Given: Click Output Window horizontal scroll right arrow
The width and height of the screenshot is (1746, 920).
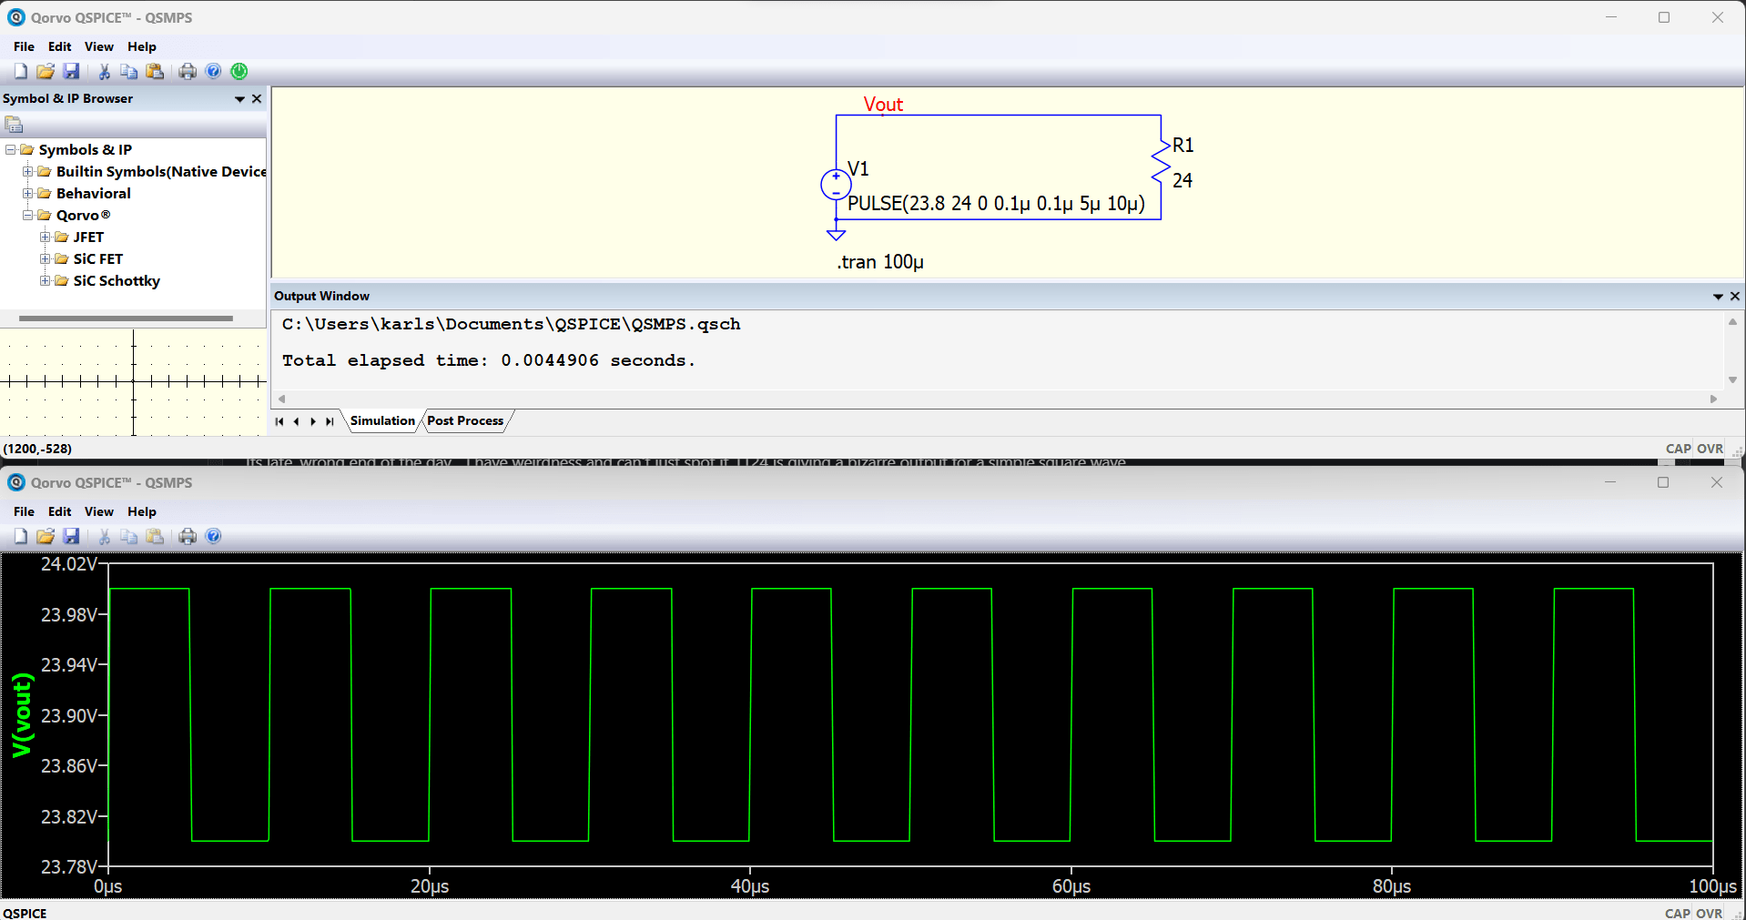Looking at the screenshot, I should pyautogui.click(x=1713, y=399).
